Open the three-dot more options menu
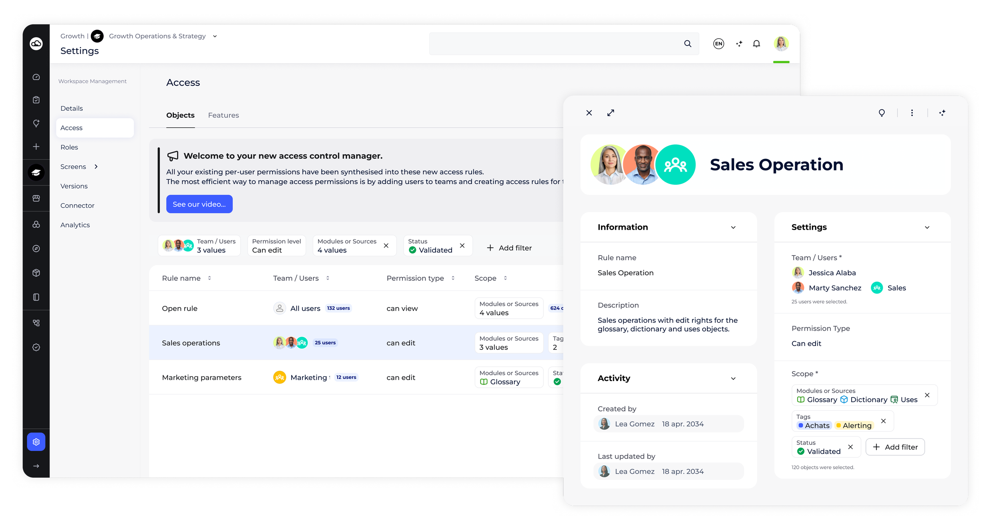Viewport: 999px width, 530px height. coord(912,113)
